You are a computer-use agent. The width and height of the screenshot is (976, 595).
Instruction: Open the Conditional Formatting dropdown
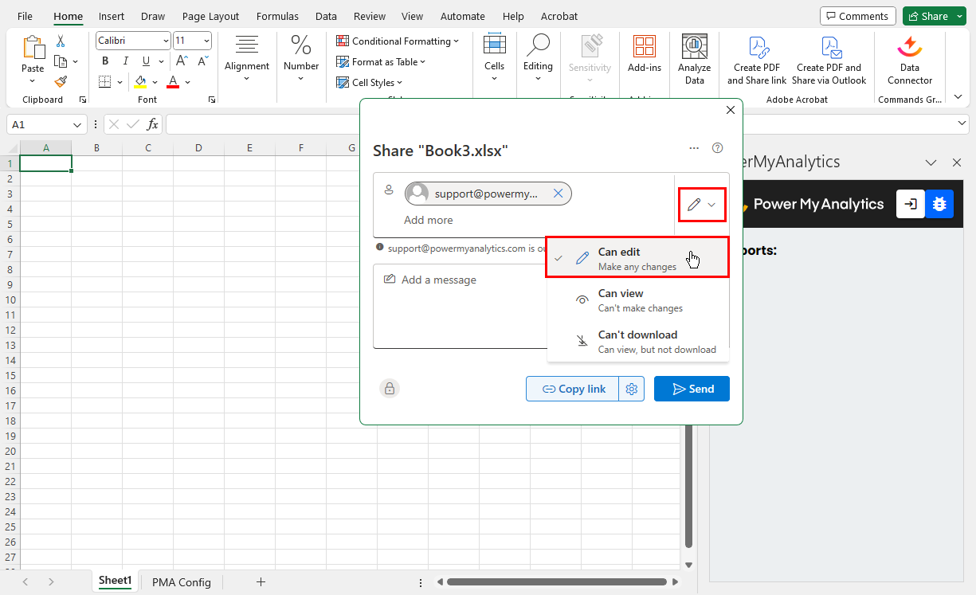pyautogui.click(x=398, y=41)
